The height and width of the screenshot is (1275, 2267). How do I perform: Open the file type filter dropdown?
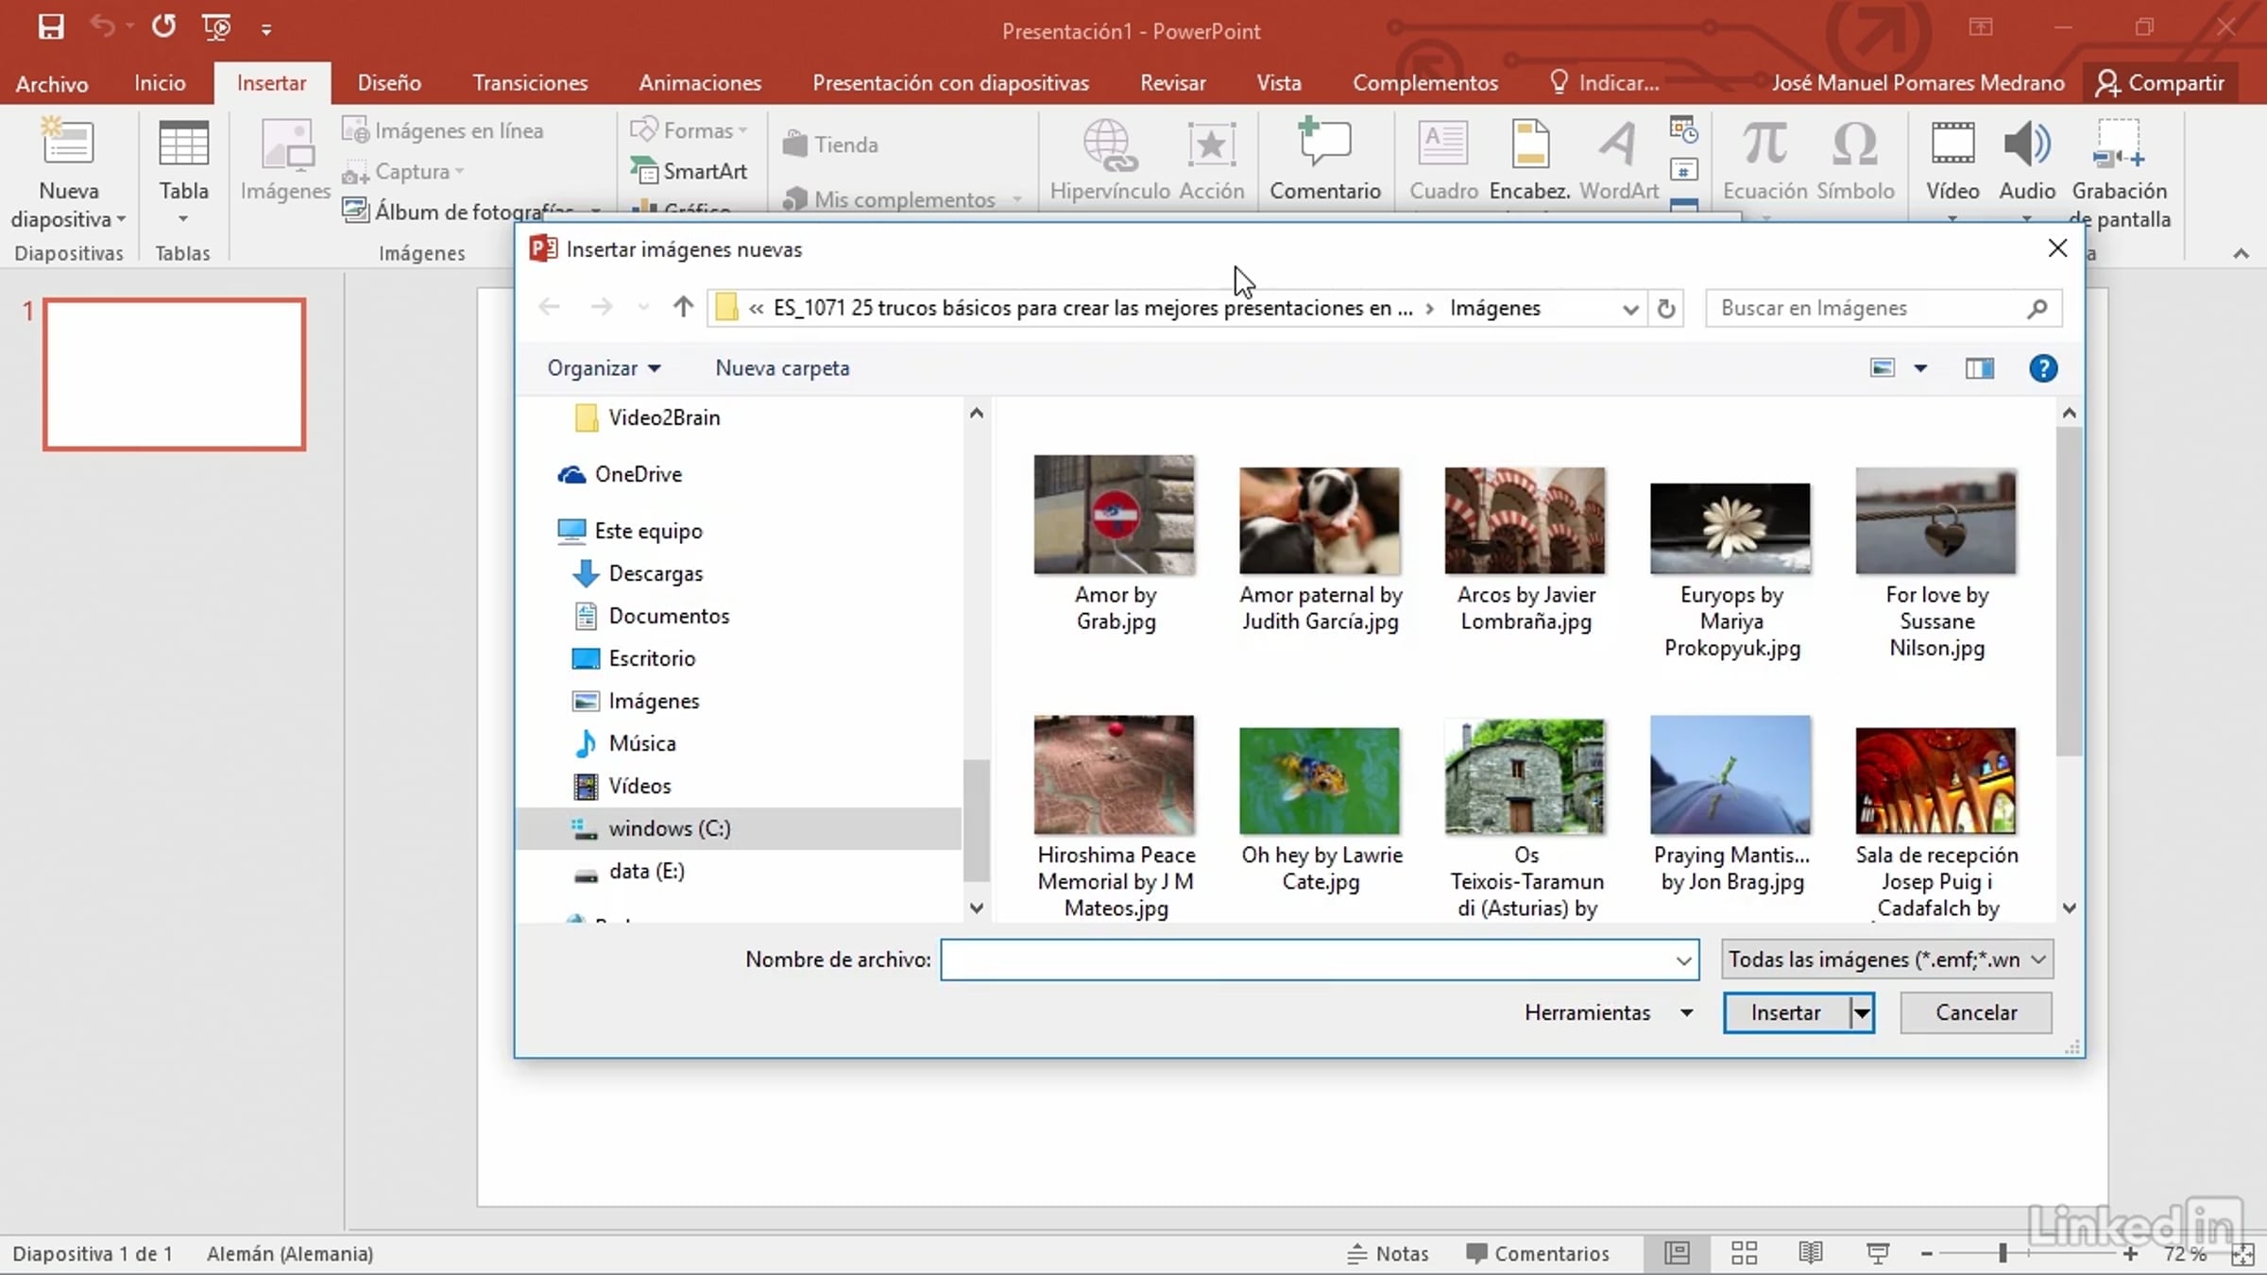coord(1886,960)
